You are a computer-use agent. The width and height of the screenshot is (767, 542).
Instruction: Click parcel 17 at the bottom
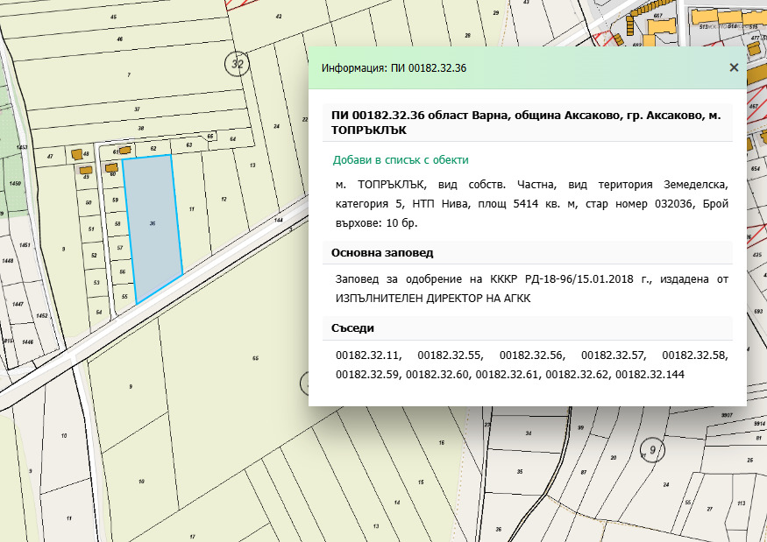pyautogui.click(x=191, y=536)
